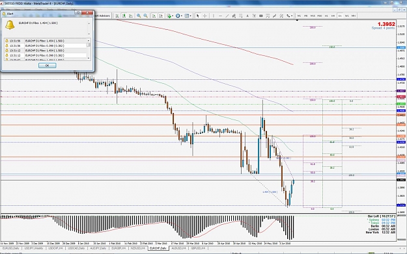Open the EURUSD,Daily chart tab
This screenshot has height=254, width=407.
pyautogui.click(x=10, y=248)
